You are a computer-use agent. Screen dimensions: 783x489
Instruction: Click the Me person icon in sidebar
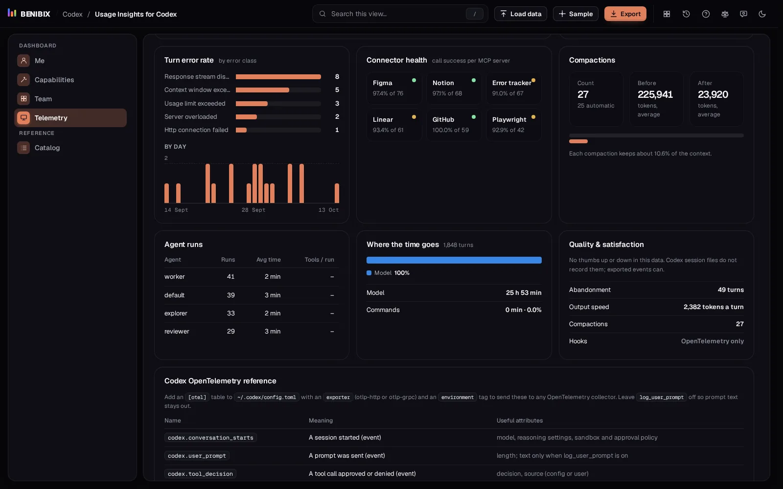pyautogui.click(x=23, y=61)
